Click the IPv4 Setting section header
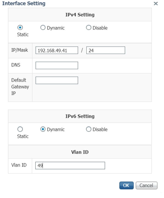Viewport: 164px width, 198px height. pos(80,15)
